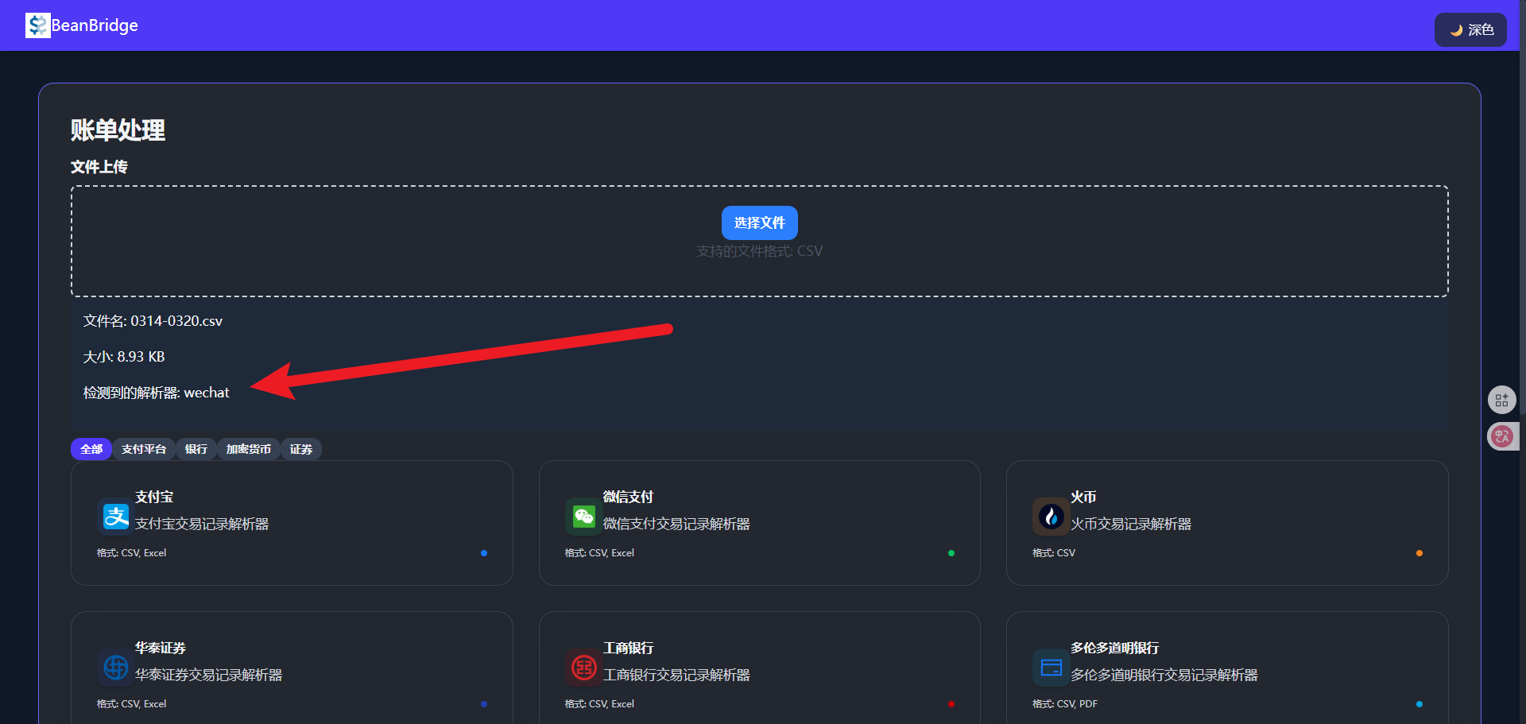The width and height of the screenshot is (1526, 724).
Task: Click 格式: CSV, PDF on 多伦多道明银行 card
Action: pyautogui.click(x=1065, y=704)
